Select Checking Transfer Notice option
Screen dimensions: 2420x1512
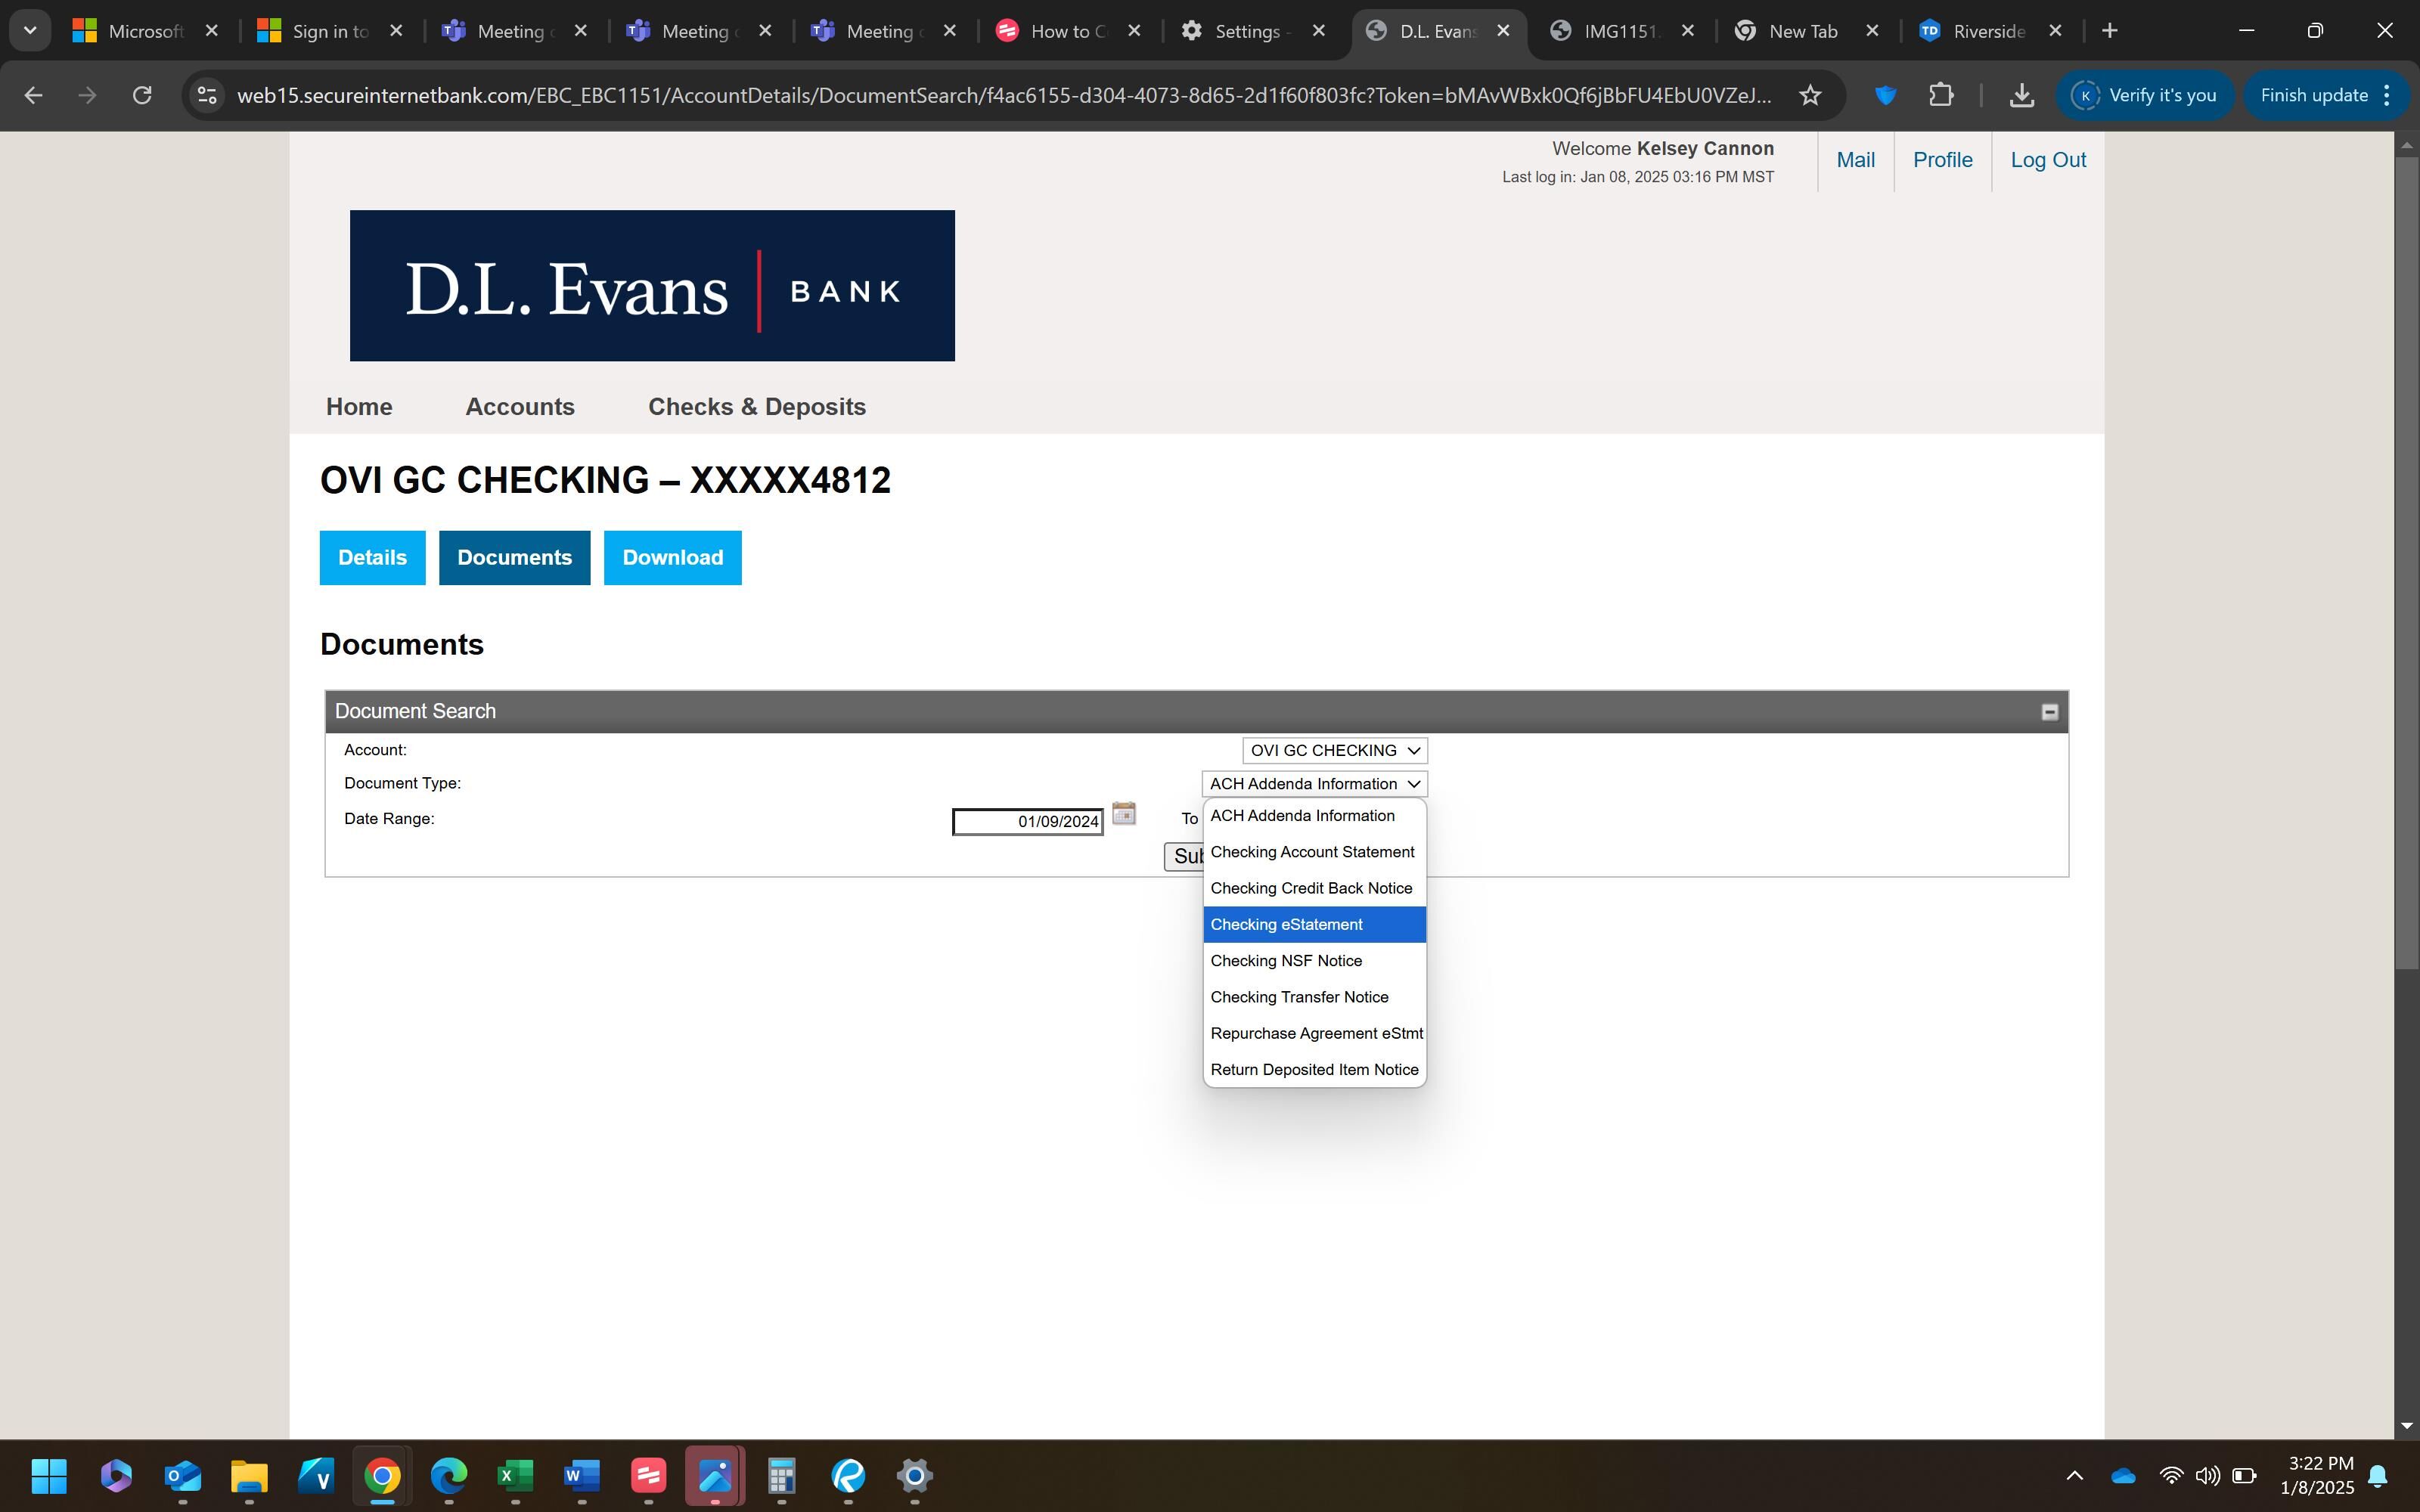1314,997
